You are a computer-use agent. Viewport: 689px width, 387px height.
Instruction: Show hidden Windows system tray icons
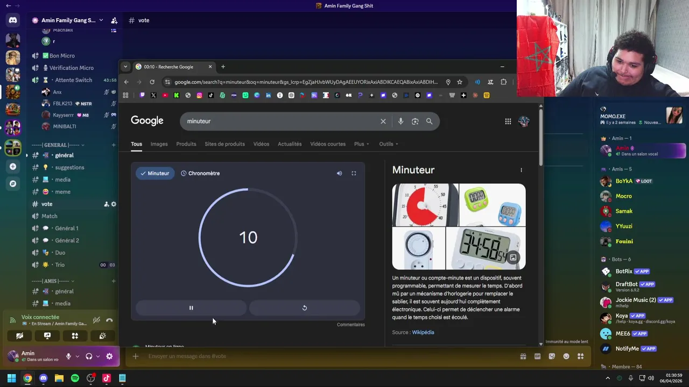(608, 378)
